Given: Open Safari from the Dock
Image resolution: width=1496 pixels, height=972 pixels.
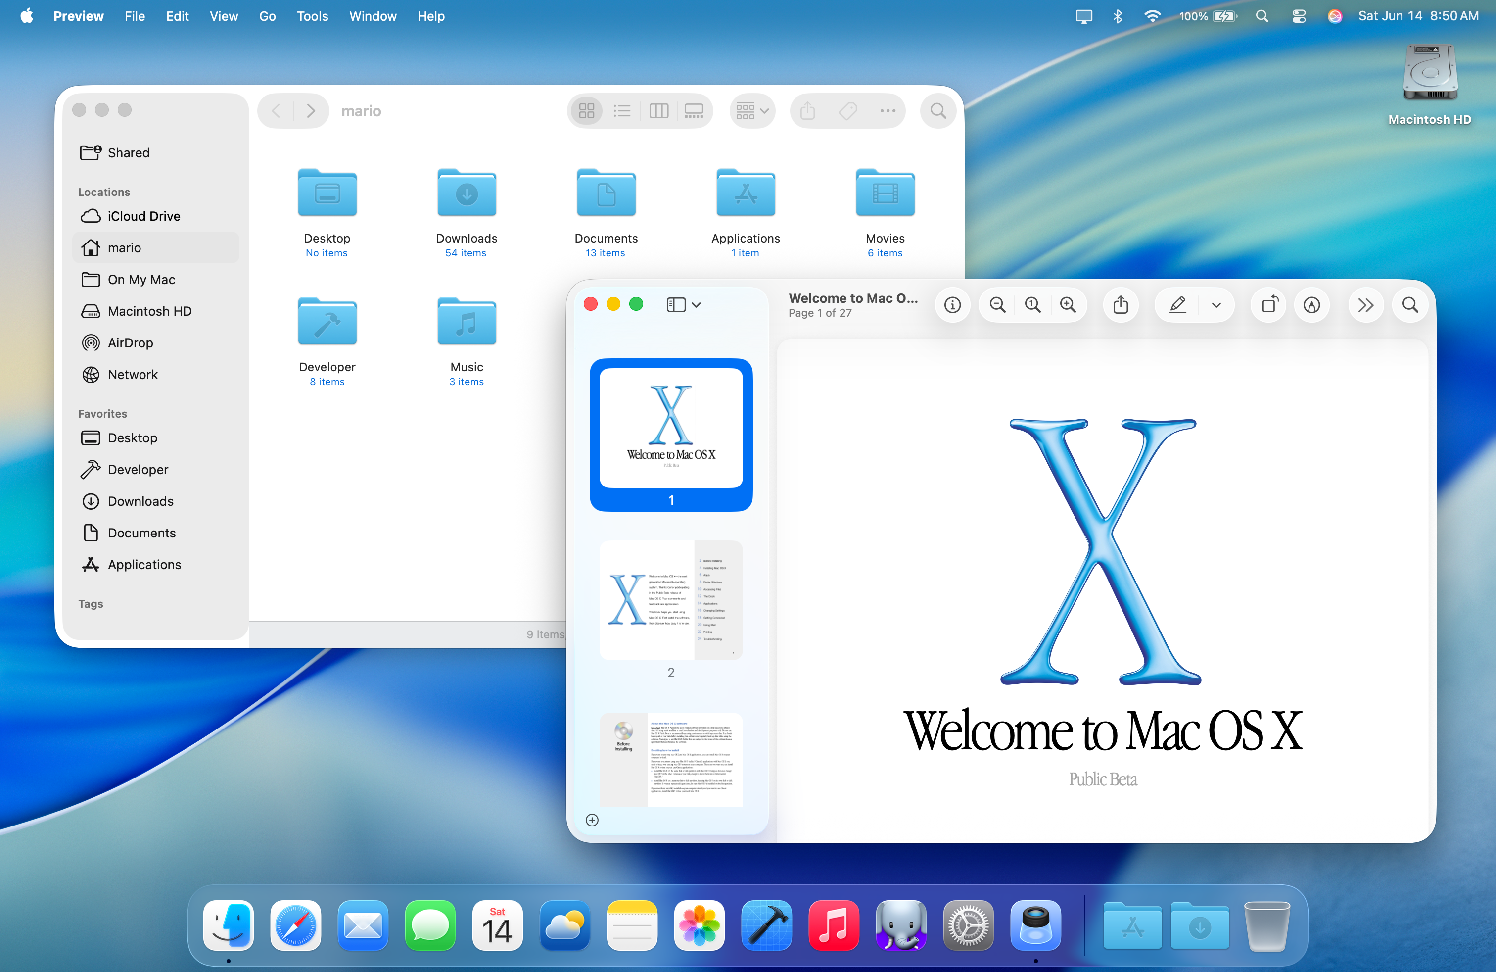Looking at the screenshot, I should point(295,925).
